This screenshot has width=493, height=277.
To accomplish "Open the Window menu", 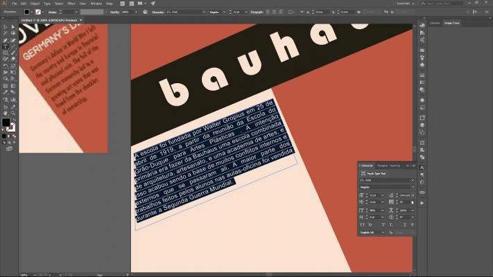I will pyautogui.click(x=96, y=3).
